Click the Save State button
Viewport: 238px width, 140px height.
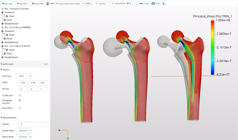[8, 3]
